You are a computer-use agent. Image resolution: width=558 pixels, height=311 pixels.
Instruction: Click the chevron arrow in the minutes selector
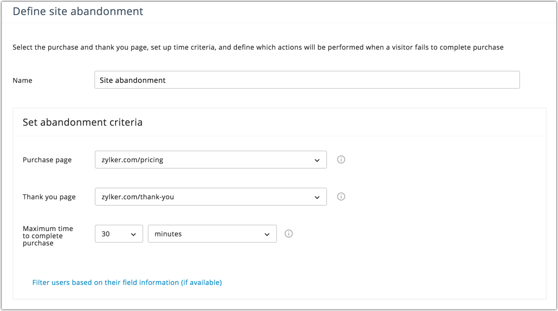coord(267,234)
